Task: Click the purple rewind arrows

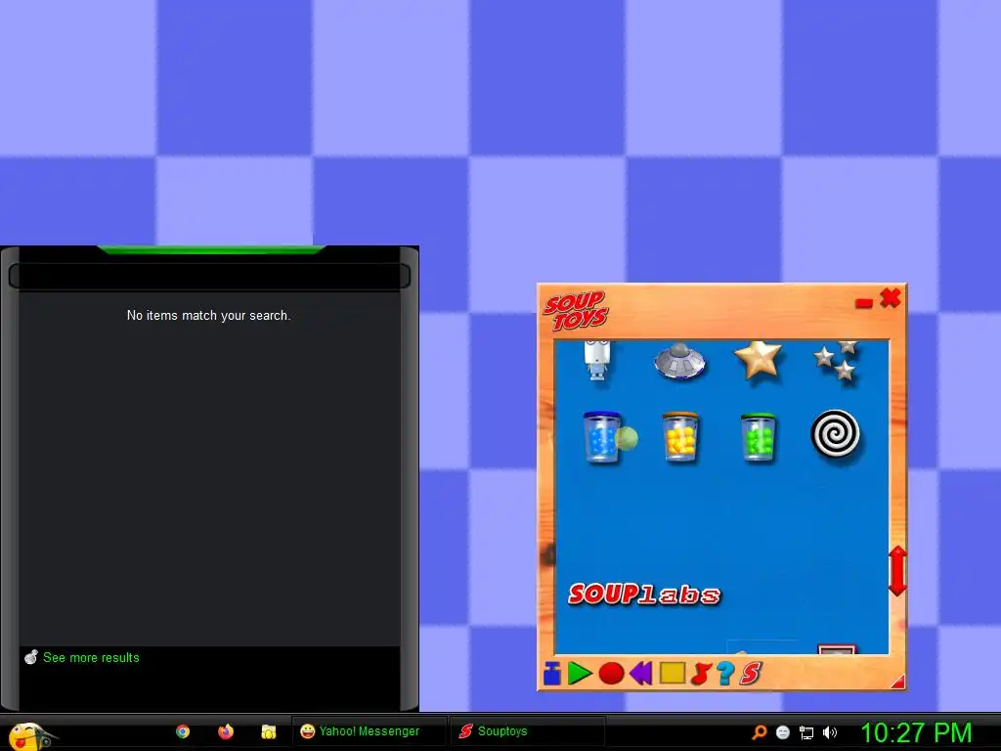Action: [x=640, y=674]
